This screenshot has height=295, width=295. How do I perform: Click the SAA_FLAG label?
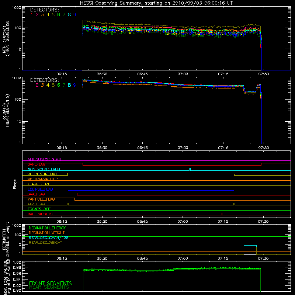pos(36,194)
